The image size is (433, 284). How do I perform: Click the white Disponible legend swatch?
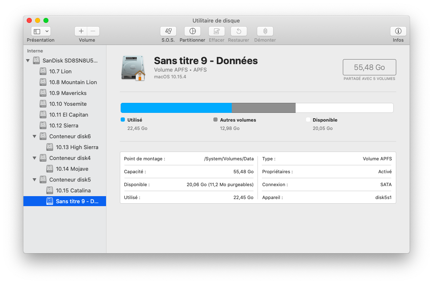(x=308, y=120)
